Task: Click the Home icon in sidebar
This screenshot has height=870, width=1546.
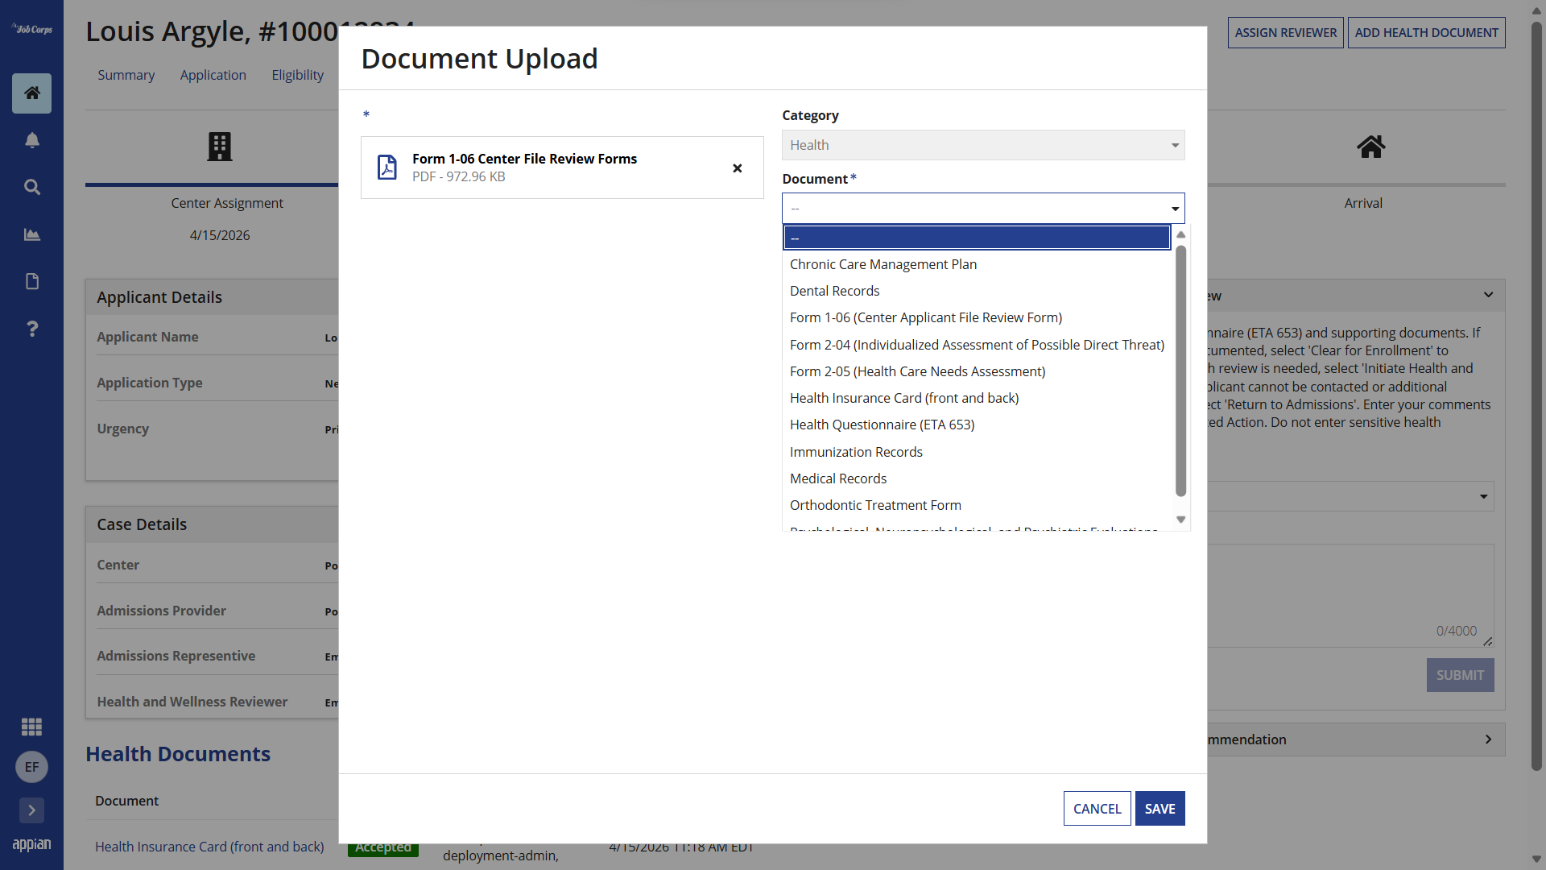Action: (x=32, y=93)
